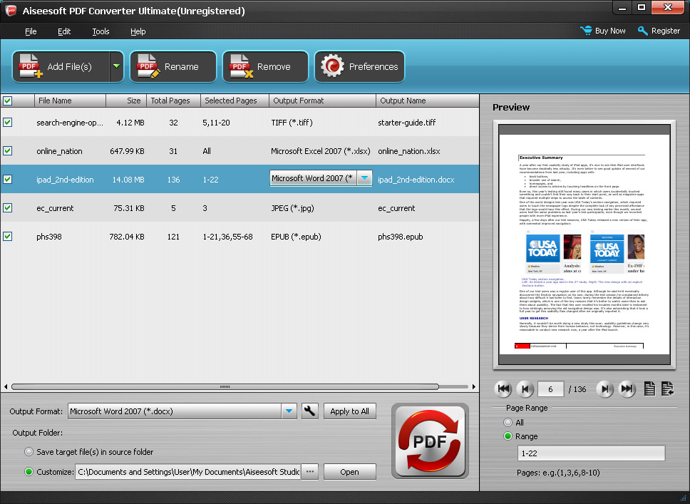
Task: Expand the Microsoft Word 2007 format dropdown
Action: [365, 178]
